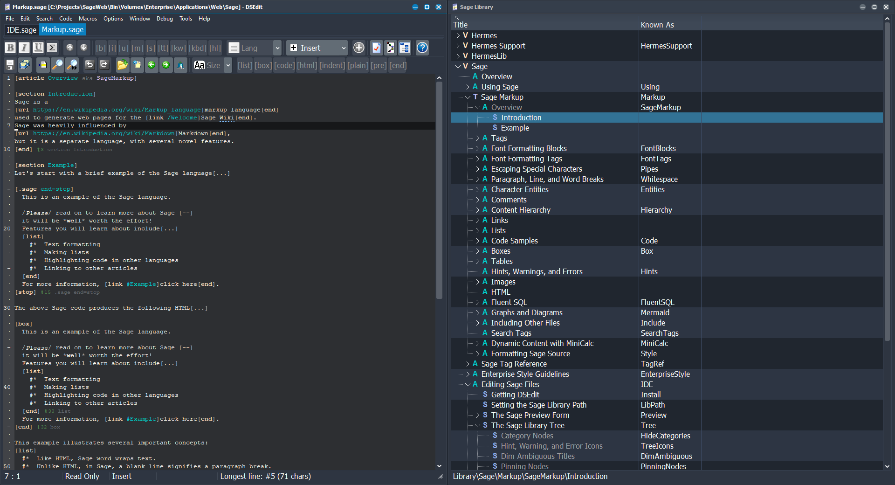Expand the Hermes Support node
This screenshot has height=485, width=895.
click(x=458, y=46)
